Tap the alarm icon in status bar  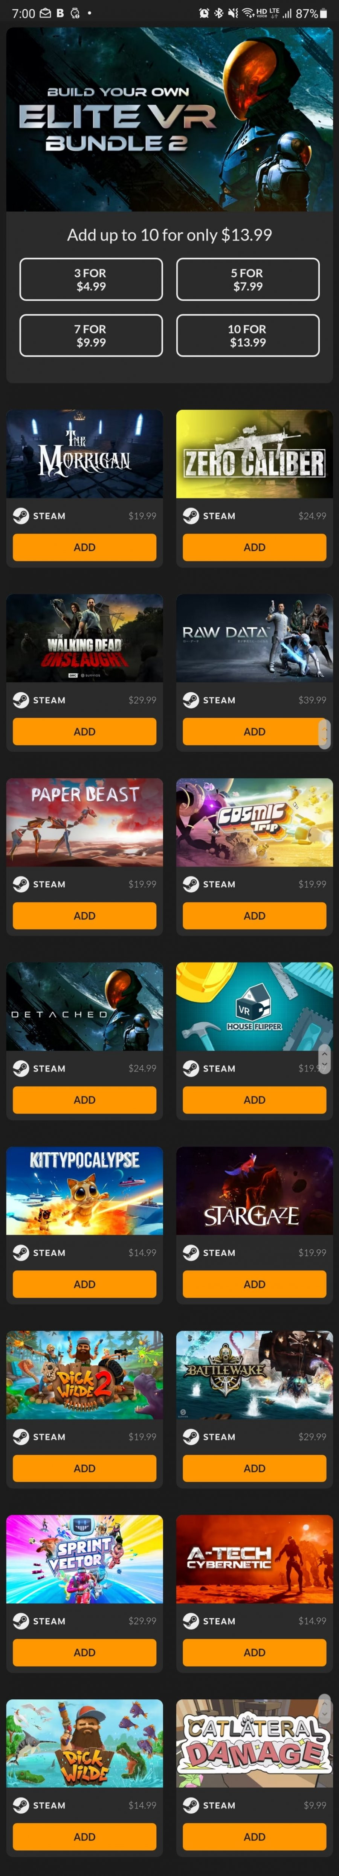204,13
